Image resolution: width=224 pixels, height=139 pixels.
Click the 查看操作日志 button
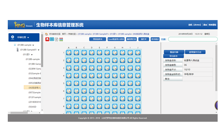pos(195,52)
